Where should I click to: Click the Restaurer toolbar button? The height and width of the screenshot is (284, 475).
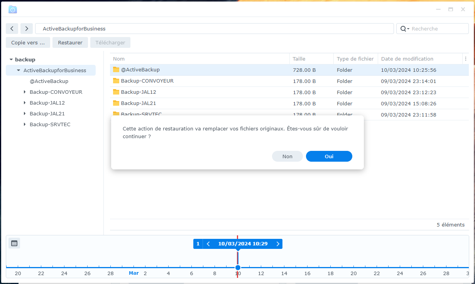[x=70, y=42]
